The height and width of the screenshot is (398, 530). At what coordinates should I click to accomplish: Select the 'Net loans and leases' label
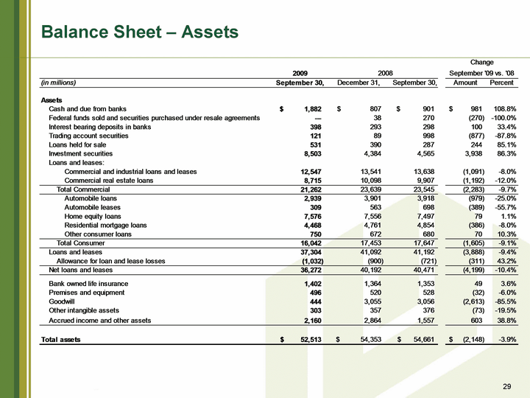pyautogui.click(x=80, y=270)
